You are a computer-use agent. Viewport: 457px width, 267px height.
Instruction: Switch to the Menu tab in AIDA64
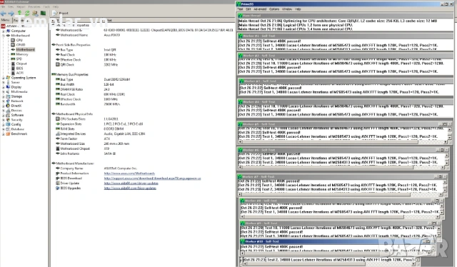(x=5, y=20)
